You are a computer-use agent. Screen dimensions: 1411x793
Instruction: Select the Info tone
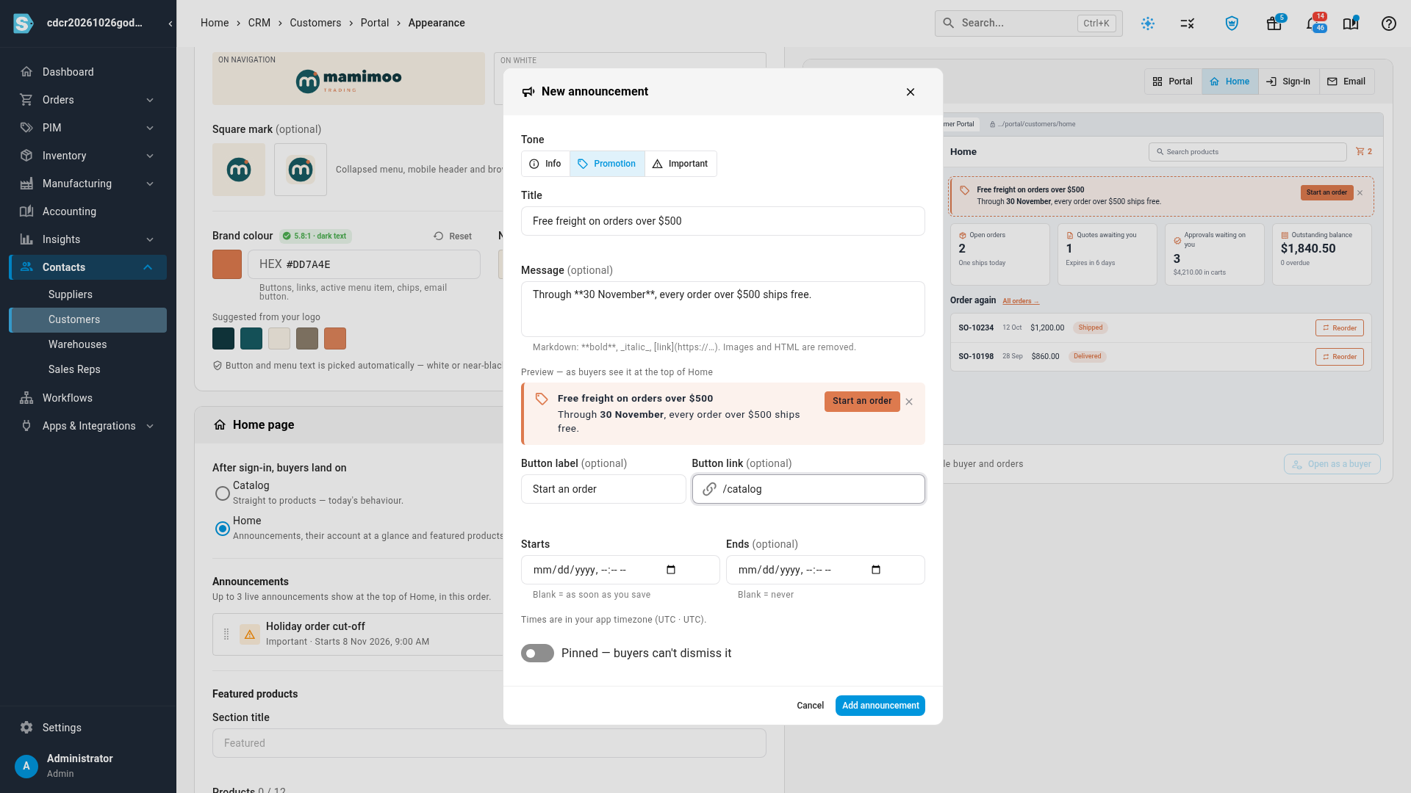tap(545, 164)
